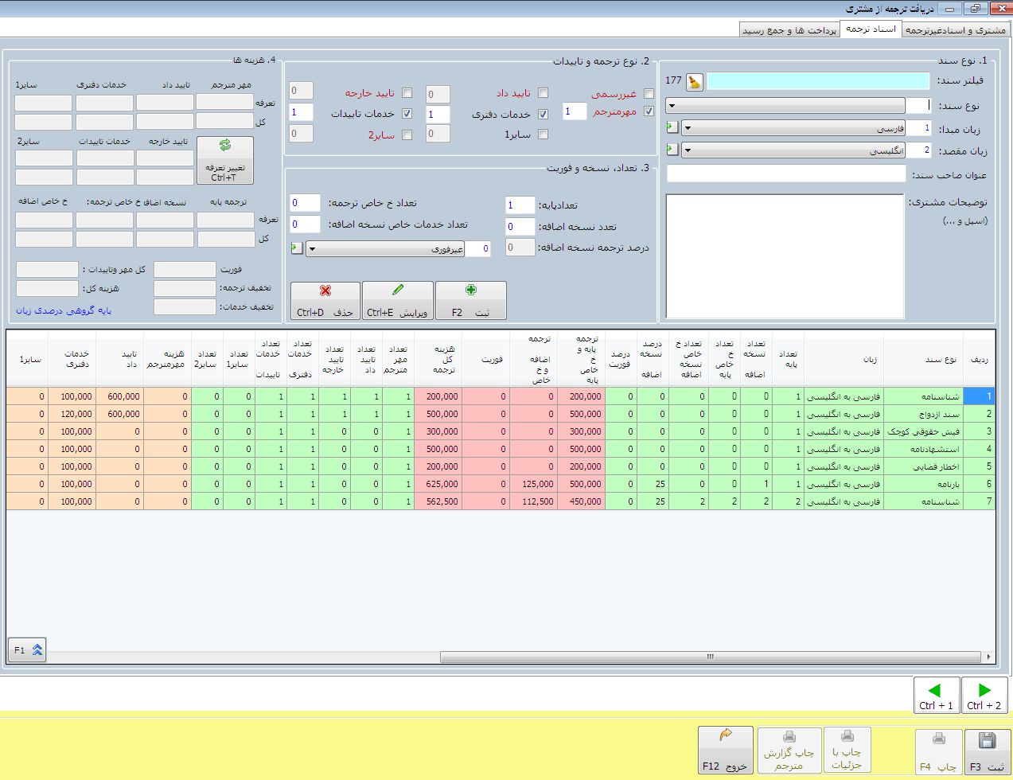Uncheck the خدمات تاییدات checkbox
Image resolution: width=1013 pixels, height=780 pixels.
coord(407,114)
